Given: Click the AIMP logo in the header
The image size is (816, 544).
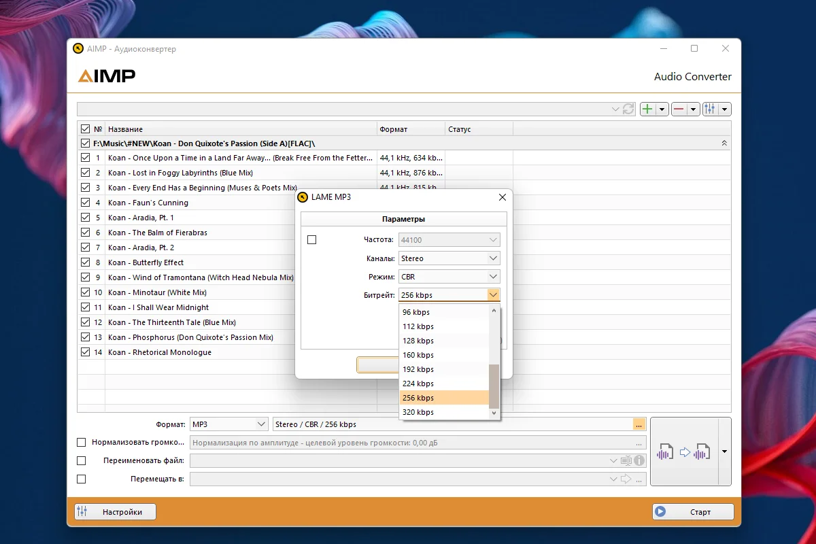Looking at the screenshot, I should [x=107, y=75].
